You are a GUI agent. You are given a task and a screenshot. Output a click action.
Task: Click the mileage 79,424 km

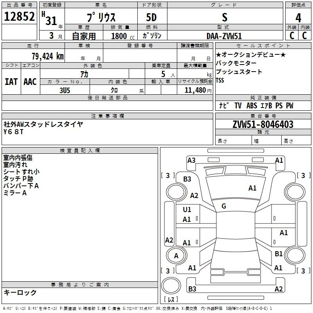pos(48,56)
